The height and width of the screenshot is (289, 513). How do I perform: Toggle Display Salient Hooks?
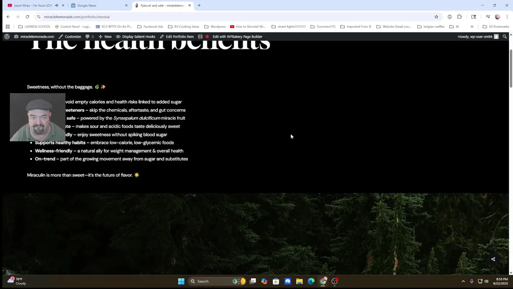coord(135,37)
